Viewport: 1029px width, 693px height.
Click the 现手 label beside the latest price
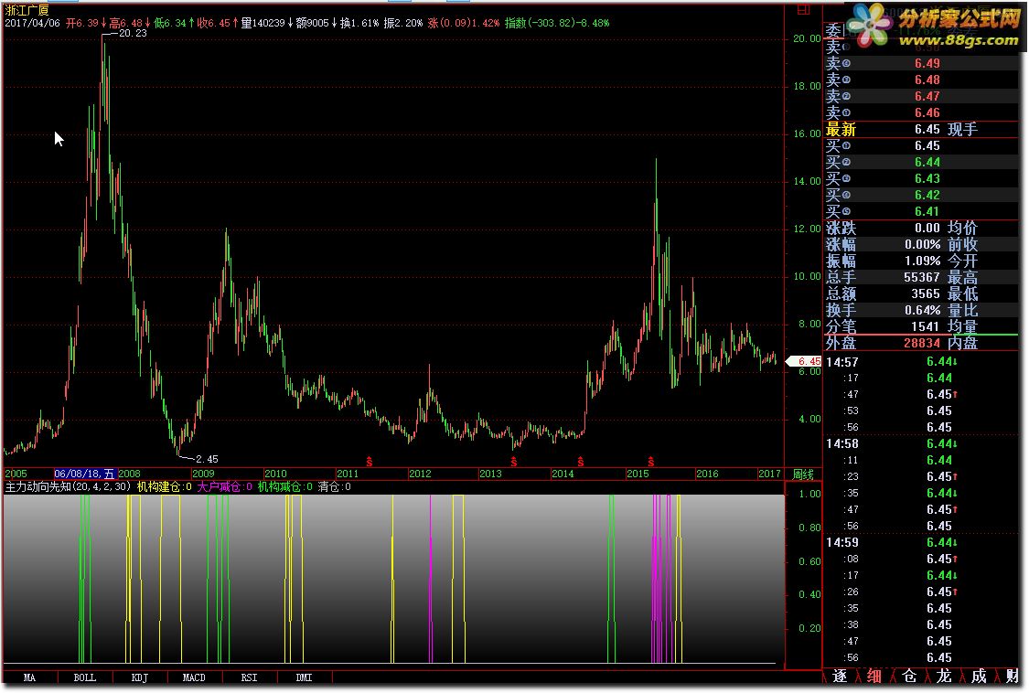963,129
